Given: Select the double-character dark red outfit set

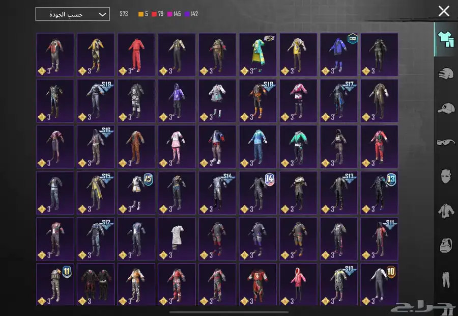Looking at the screenshot, I should coord(96,284).
